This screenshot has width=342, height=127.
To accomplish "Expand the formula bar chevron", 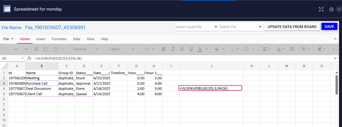I will tap(335, 58).
